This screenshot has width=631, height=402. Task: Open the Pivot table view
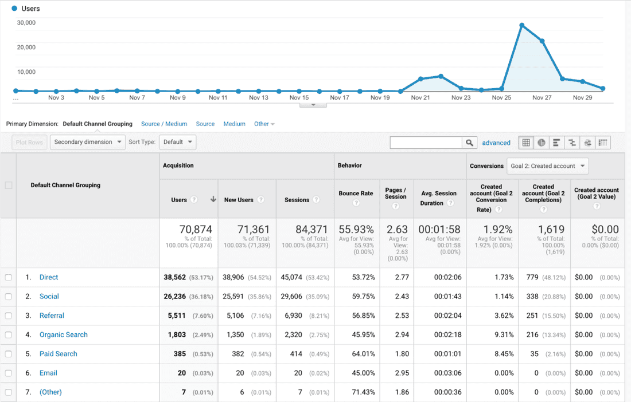[x=602, y=142]
